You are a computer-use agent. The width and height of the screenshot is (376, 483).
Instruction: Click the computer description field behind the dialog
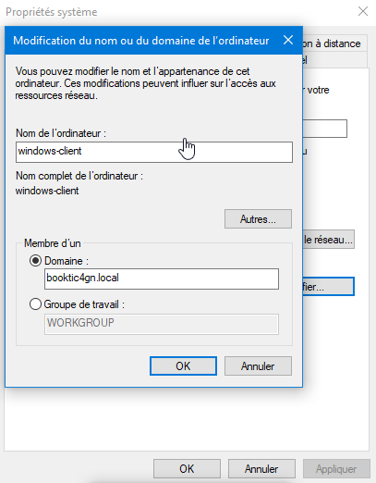(x=325, y=129)
